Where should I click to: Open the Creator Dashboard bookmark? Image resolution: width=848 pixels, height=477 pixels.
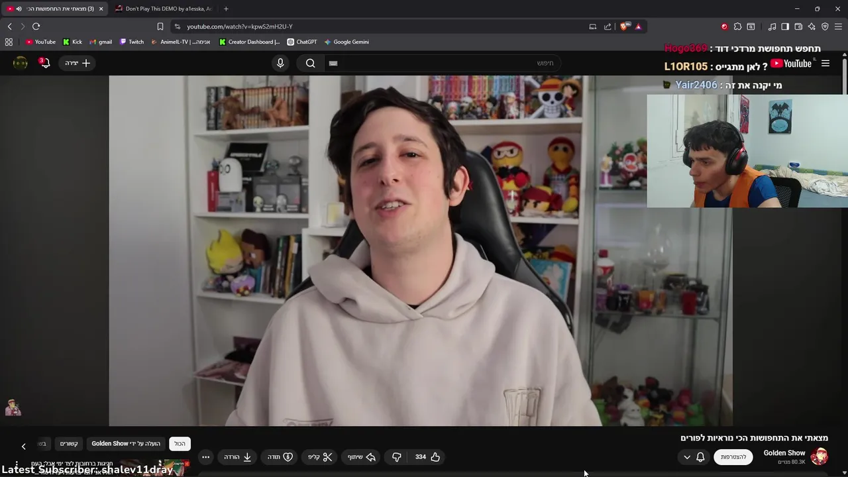click(x=249, y=42)
